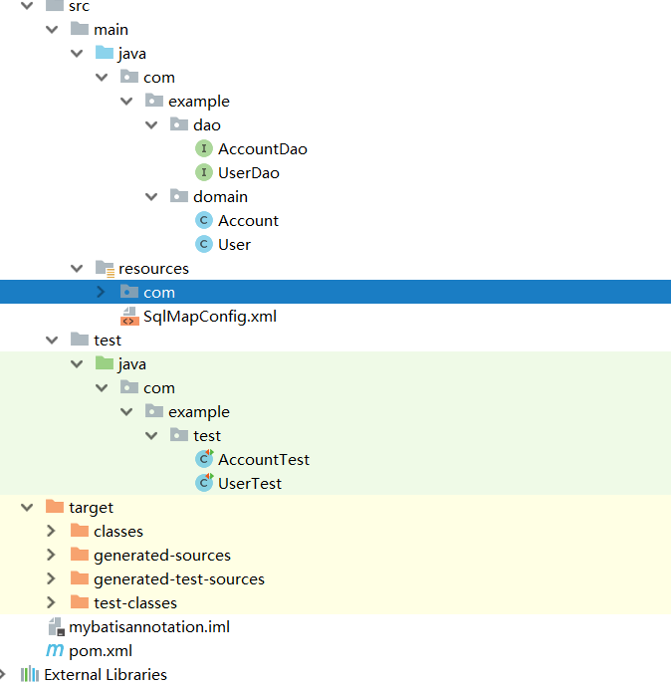
Task: Select the test-classes folder label
Action: point(135,603)
